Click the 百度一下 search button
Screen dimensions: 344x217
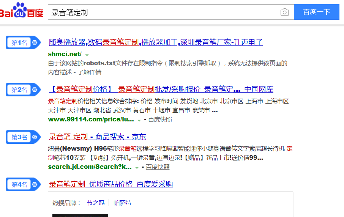click(316, 12)
